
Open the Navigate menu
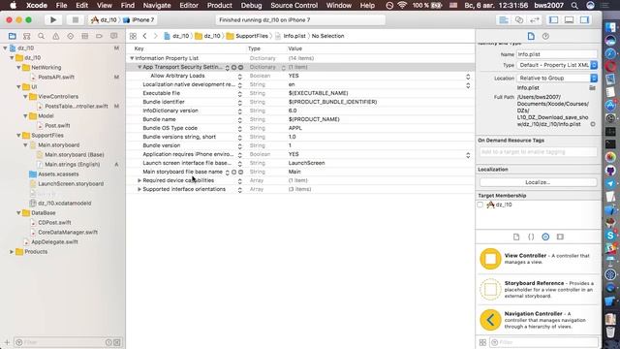[x=157, y=6]
